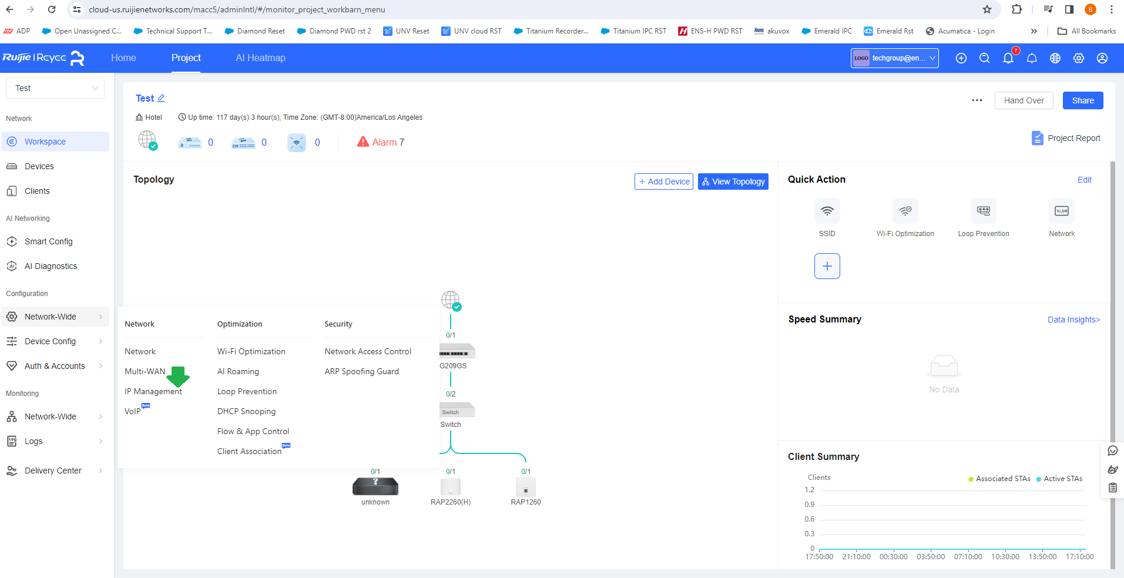
Task: Open global search
Action: [985, 58]
